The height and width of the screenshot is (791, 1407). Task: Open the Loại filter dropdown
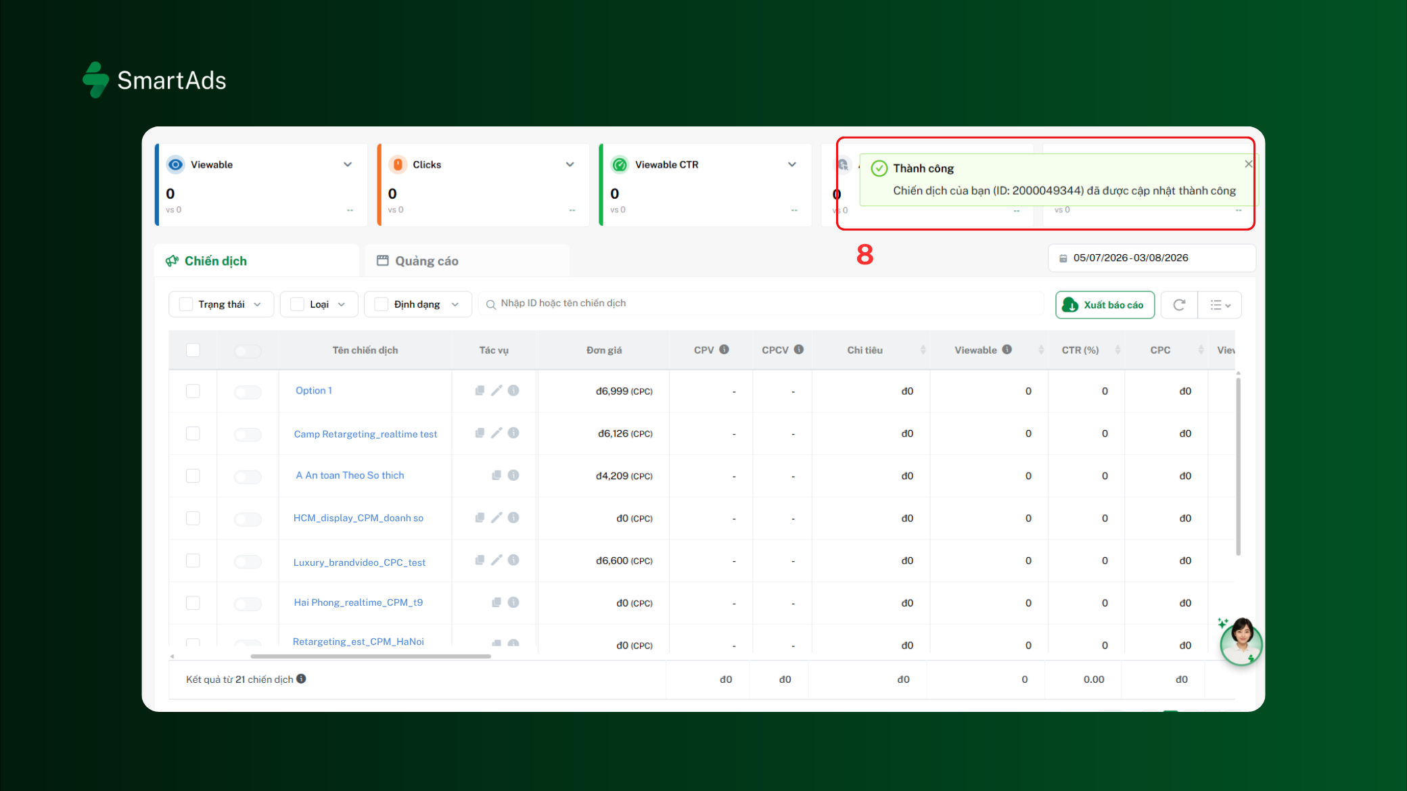pyautogui.click(x=319, y=304)
